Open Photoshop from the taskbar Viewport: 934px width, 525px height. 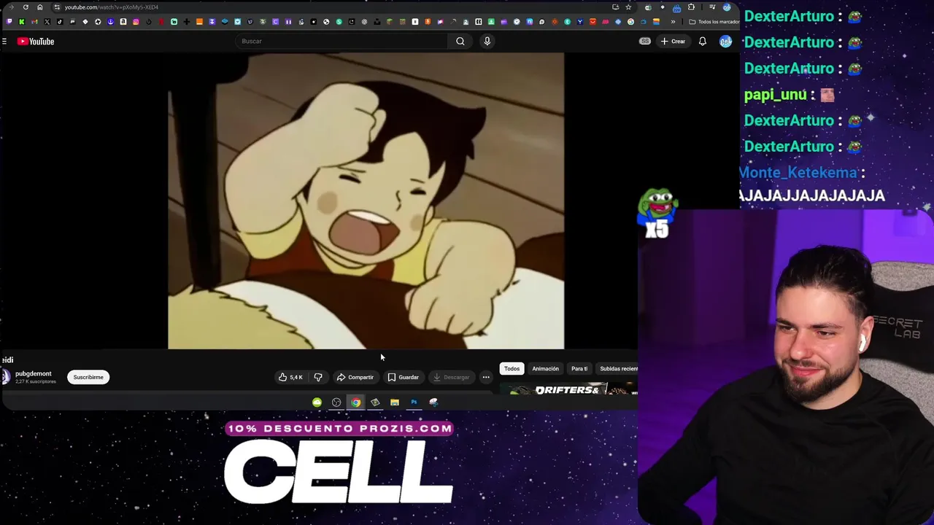coord(414,402)
